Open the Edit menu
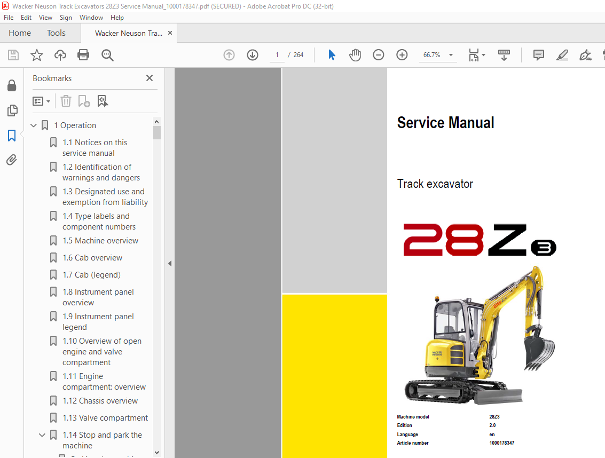Screen dimensions: 605x458 click(26, 18)
